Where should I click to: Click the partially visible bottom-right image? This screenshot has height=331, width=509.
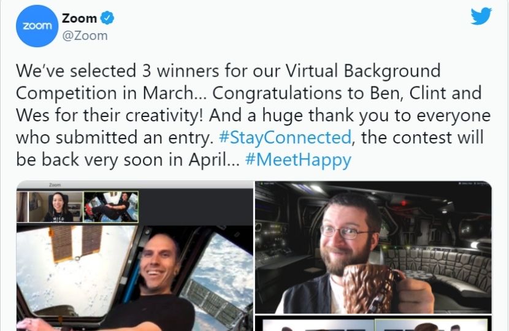[x=373, y=323]
